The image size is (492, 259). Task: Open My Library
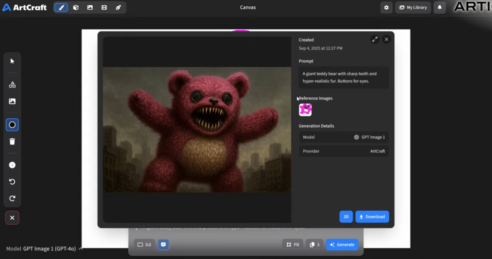[x=413, y=7]
